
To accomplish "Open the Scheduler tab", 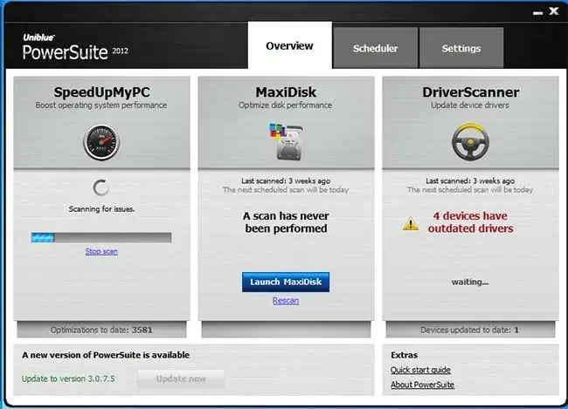I will [x=375, y=48].
